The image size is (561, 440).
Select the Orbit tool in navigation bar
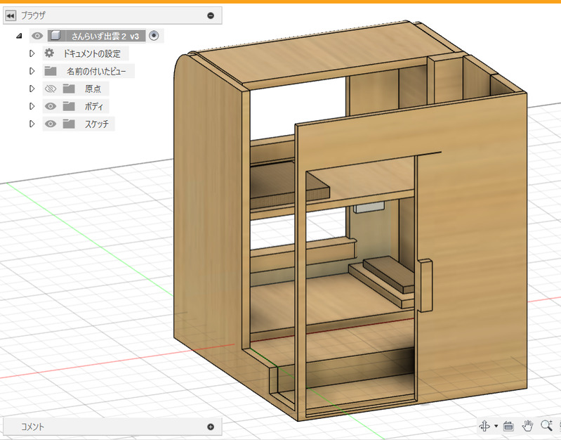point(484,426)
